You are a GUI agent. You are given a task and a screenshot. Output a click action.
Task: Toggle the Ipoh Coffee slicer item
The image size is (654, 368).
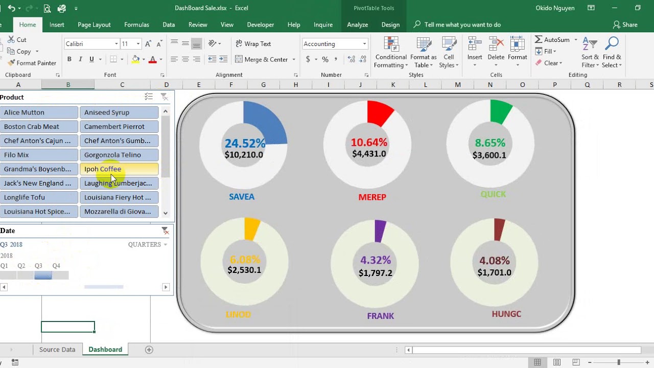click(119, 169)
